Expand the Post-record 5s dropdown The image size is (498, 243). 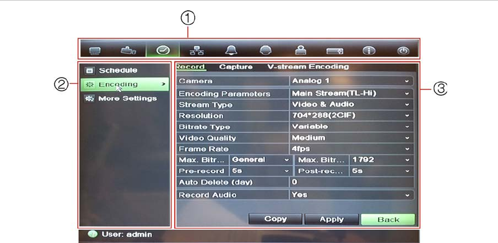(x=381, y=171)
